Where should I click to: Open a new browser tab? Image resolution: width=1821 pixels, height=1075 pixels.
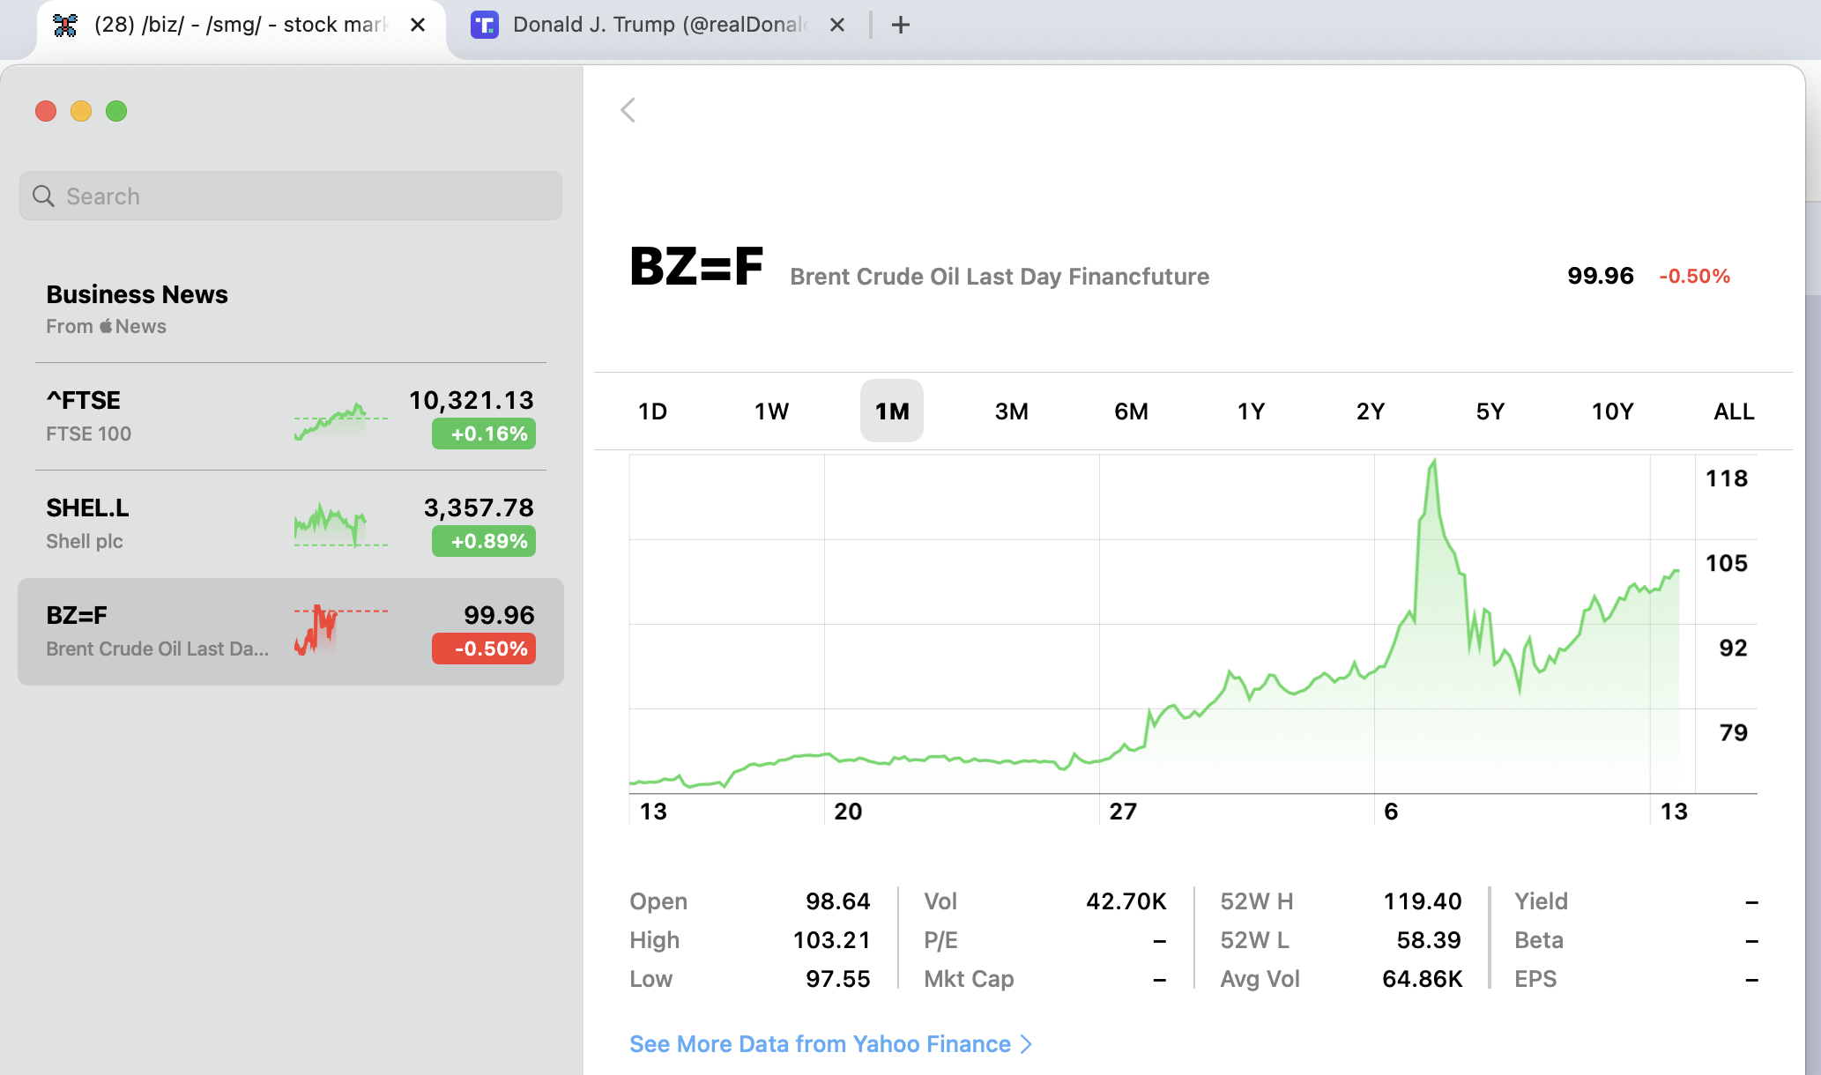(900, 25)
